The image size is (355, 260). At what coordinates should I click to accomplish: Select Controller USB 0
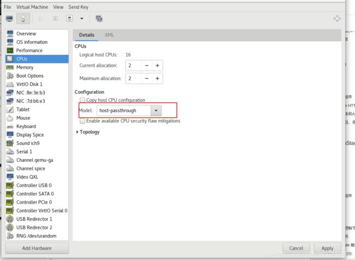37,186
